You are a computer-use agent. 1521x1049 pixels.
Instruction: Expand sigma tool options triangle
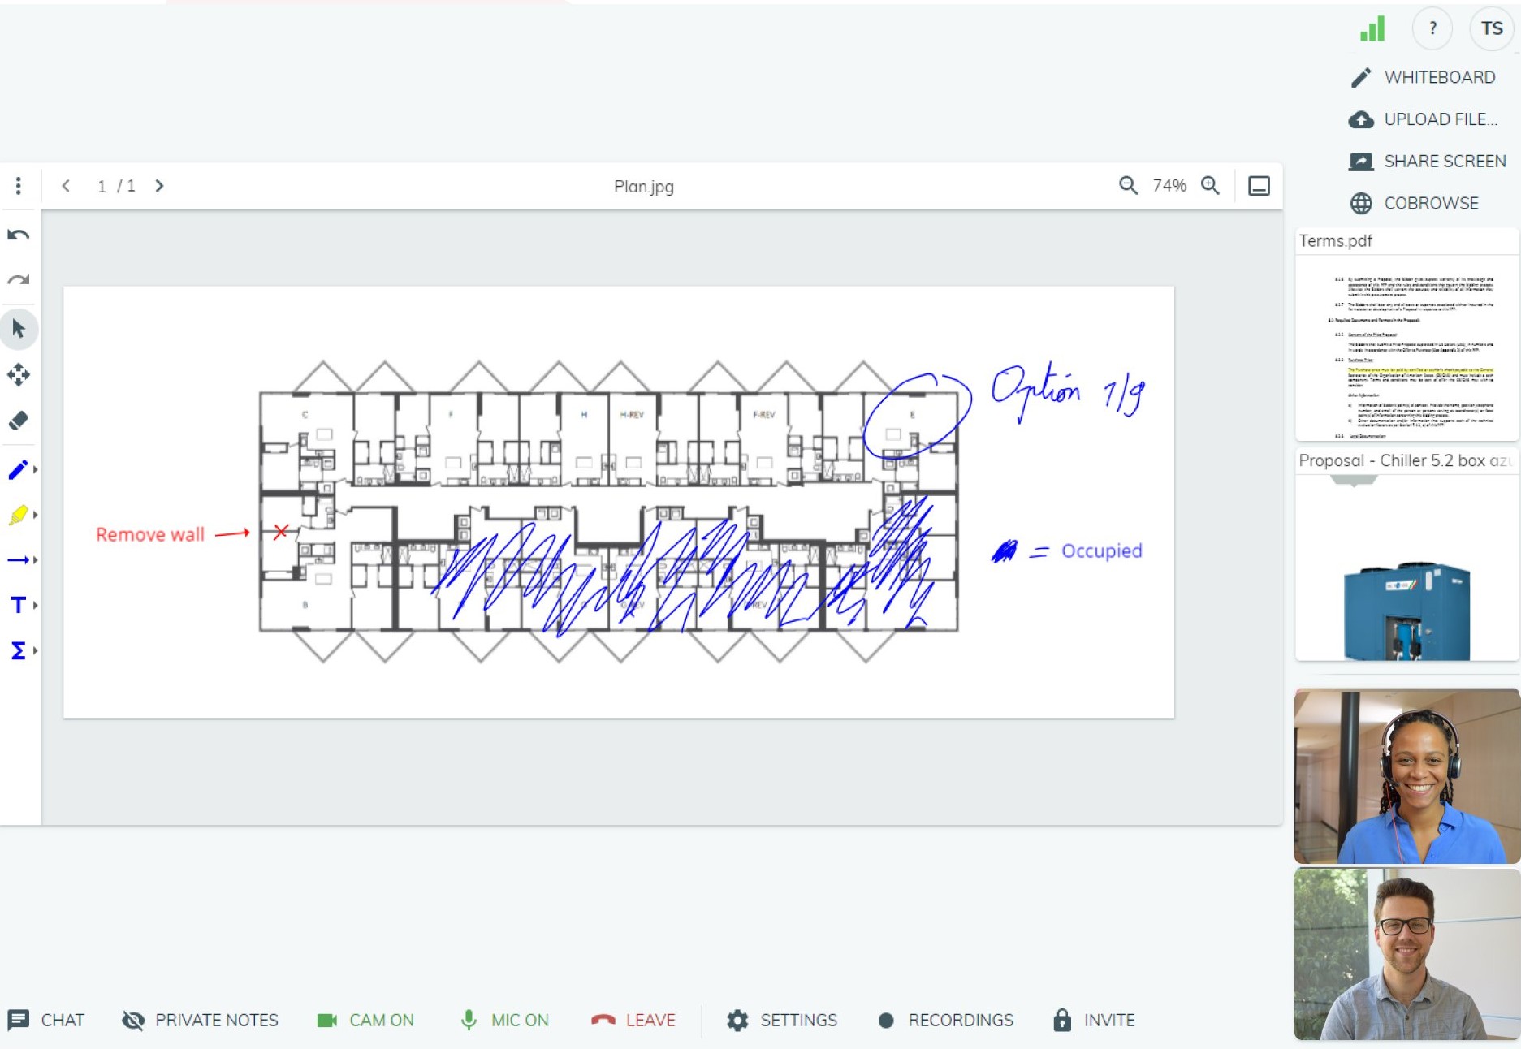coord(35,651)
